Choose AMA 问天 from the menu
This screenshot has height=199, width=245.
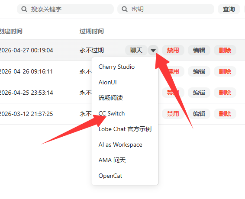tap(125, 160)
